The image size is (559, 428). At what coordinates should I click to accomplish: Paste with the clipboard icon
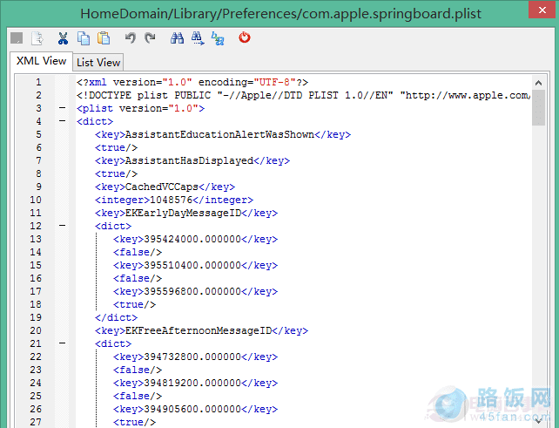pos(104,38)
